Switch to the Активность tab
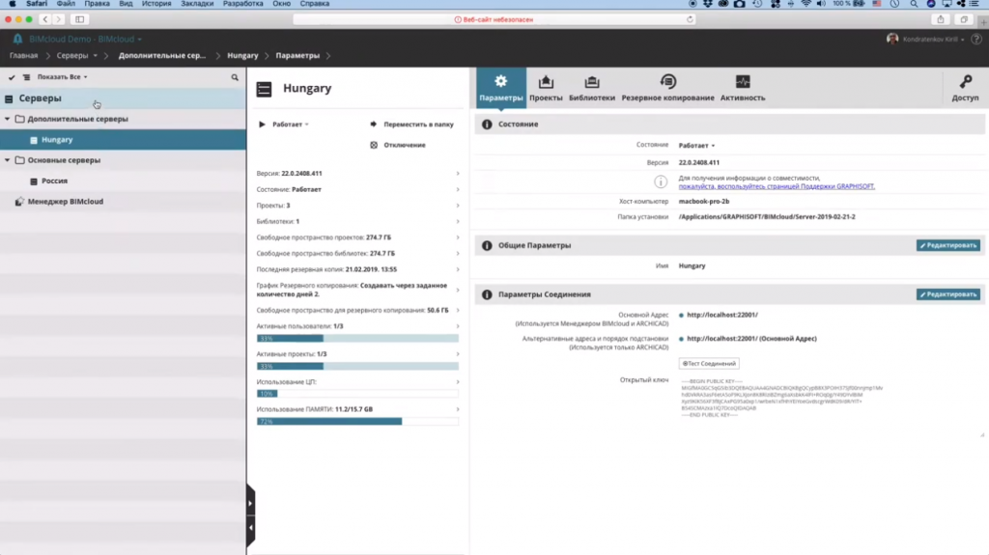The width and height of the screenshot is (989, 555). [x=743, y=88]
